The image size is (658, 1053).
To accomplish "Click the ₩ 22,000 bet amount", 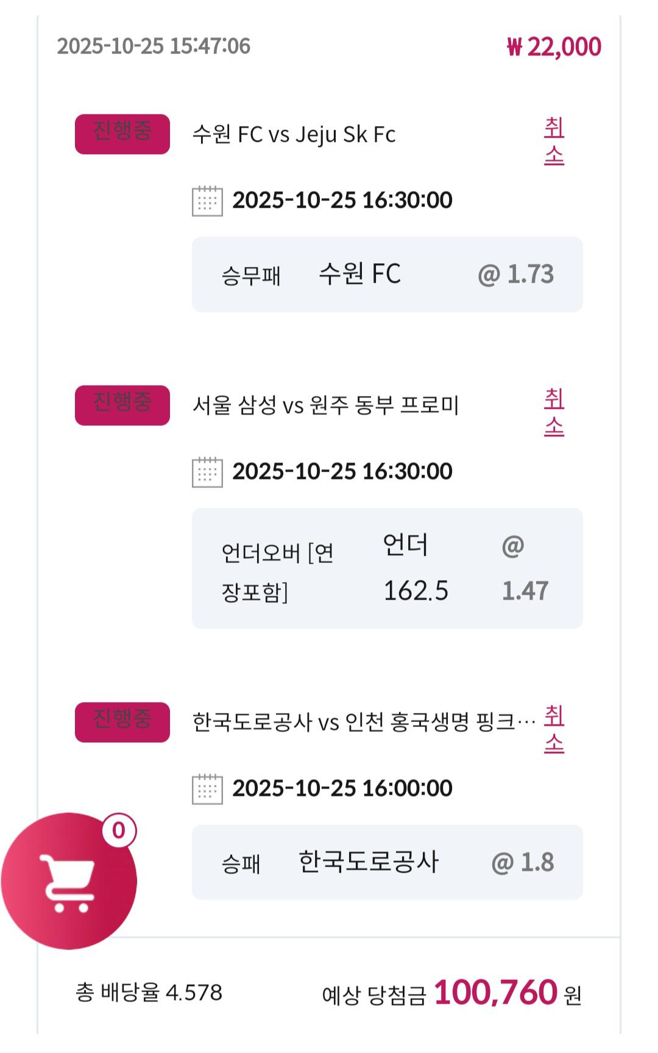I will tap(554, 47).
